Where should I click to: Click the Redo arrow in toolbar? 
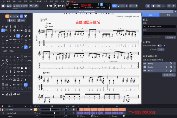click(36, 6)
